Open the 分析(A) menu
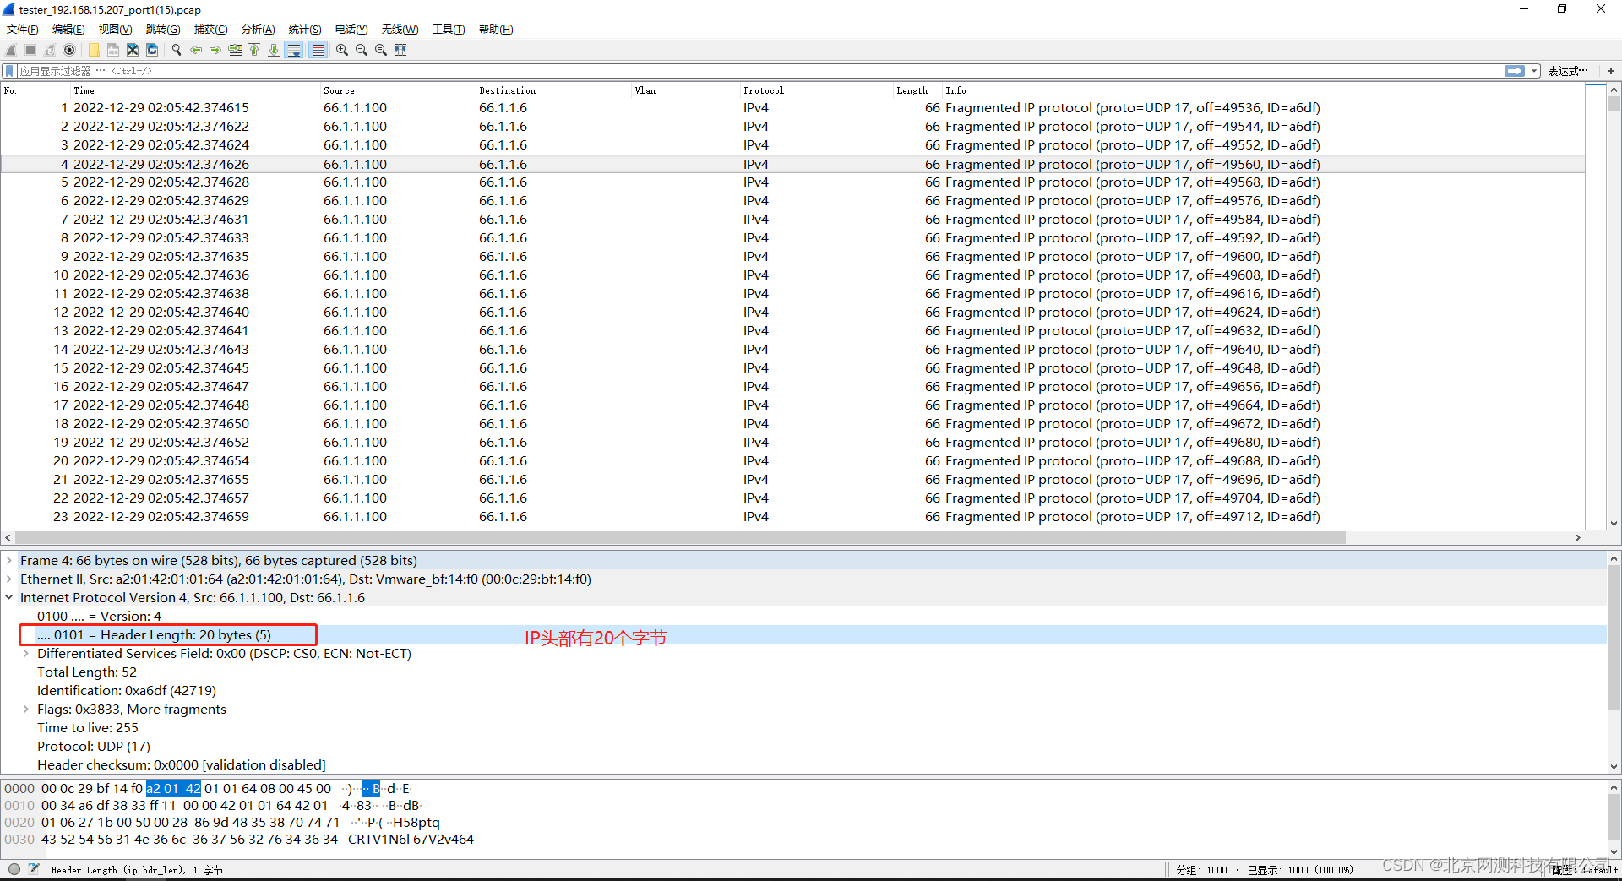The height and width of the screenshot is (881, 1622). tap(259, 30)
